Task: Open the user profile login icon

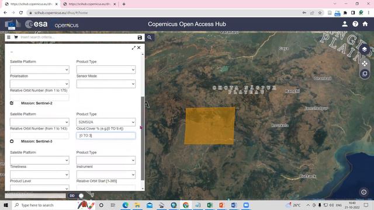Action: click(x=345, y=24)
